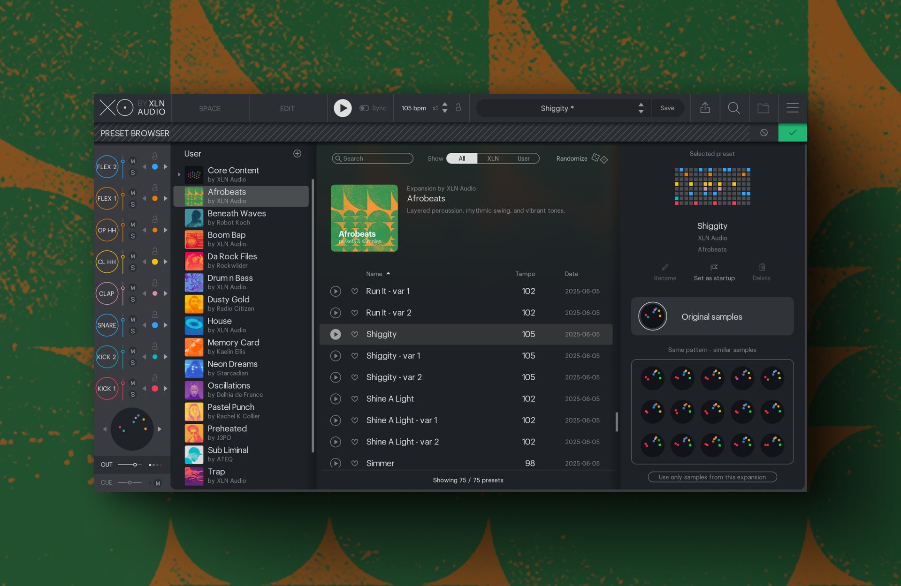Favorite Run It - var 2 heart icon
The image size is (901, 586).
tap(355, 313)
